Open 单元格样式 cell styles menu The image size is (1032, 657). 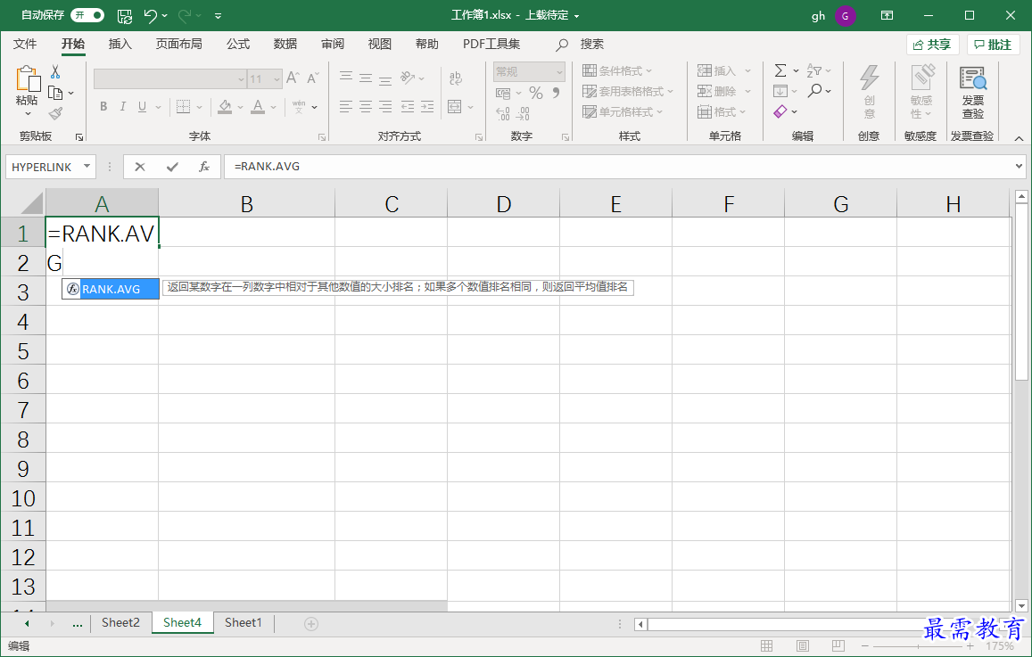tap(623, 111)
